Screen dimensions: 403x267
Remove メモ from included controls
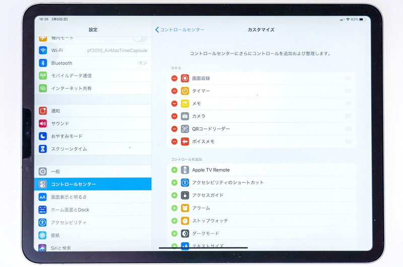pos(174,104)
